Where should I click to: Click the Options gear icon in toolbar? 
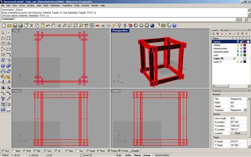pos(163,26)
